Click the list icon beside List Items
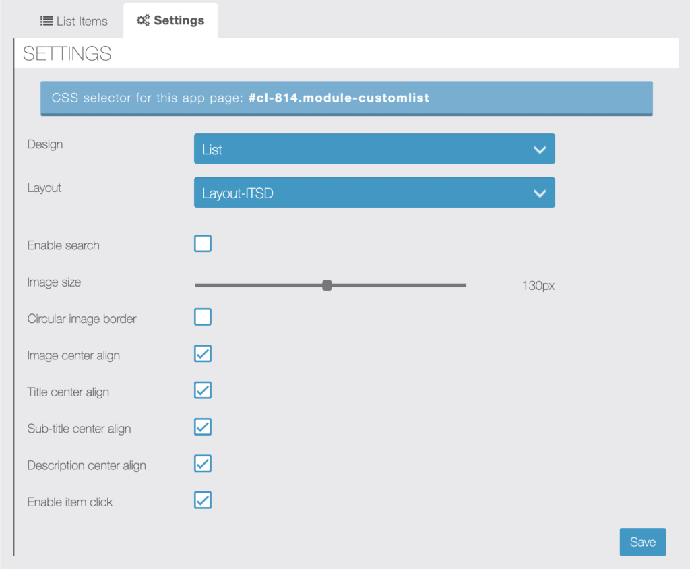The width and height of the screenshot is (690, 569). point(46,21)
